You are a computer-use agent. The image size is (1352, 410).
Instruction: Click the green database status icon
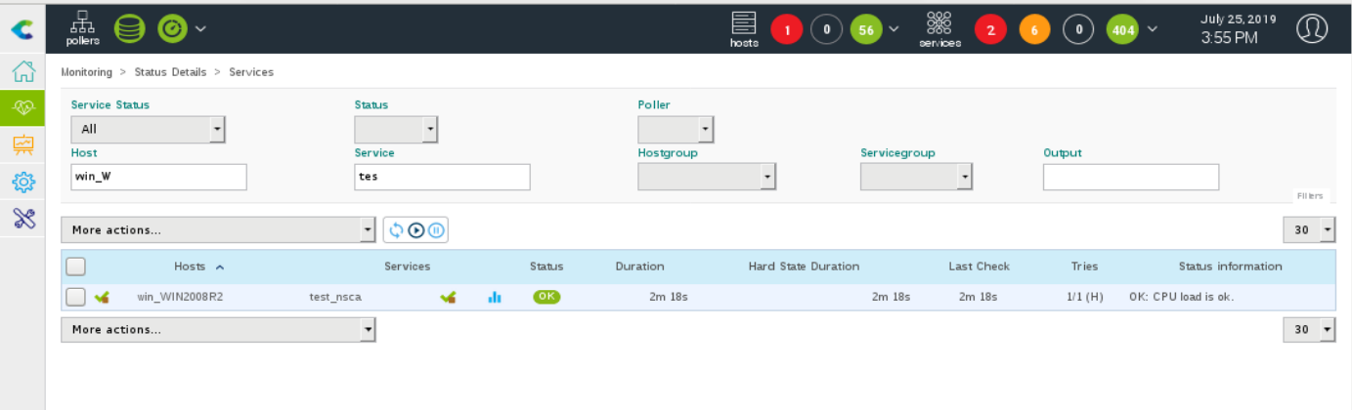tap(130, 28)
